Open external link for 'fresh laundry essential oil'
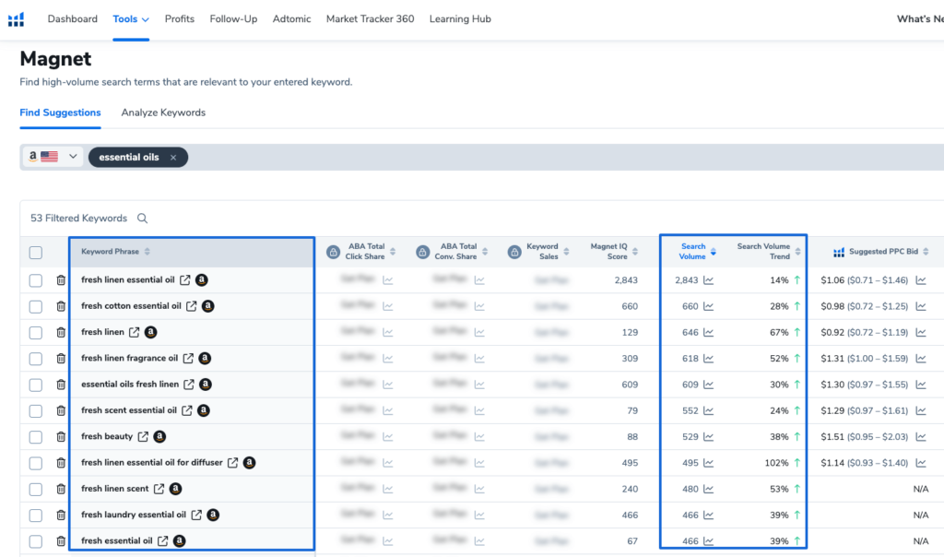 coord(196,515)
